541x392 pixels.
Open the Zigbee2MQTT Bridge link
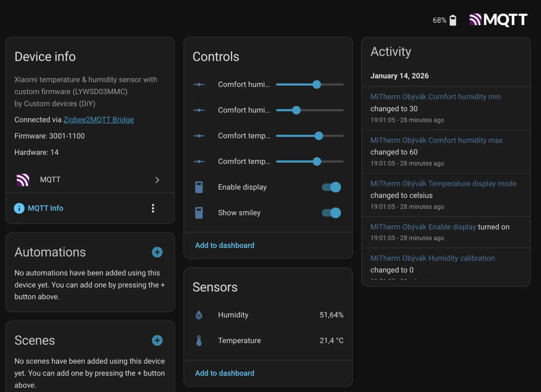(99, 120)
